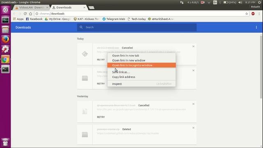Open Terminal from the dock
Viewport: 263px width, 148px height.
click(5, 69)
